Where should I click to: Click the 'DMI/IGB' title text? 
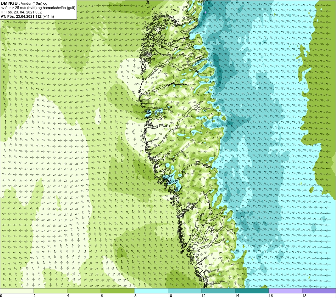tap(9, 3)
